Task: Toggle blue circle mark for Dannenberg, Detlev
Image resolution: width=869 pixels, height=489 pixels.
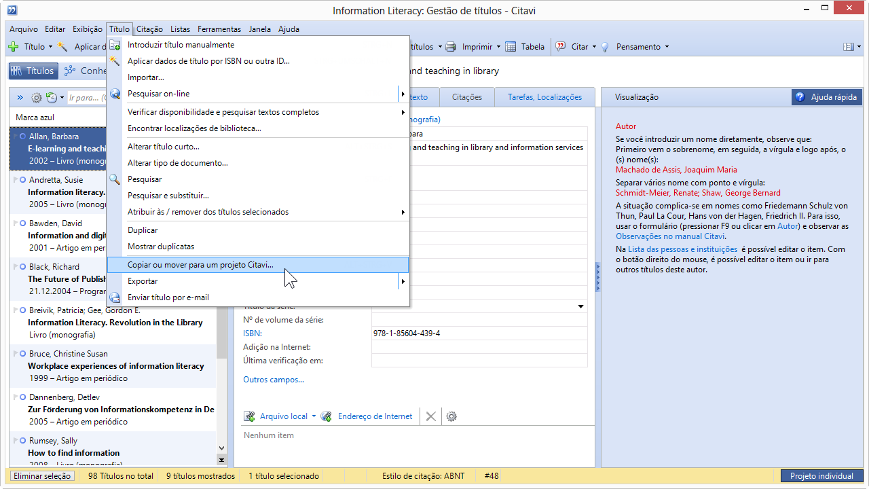Action: pyautogui.click(x=23, y=397)
